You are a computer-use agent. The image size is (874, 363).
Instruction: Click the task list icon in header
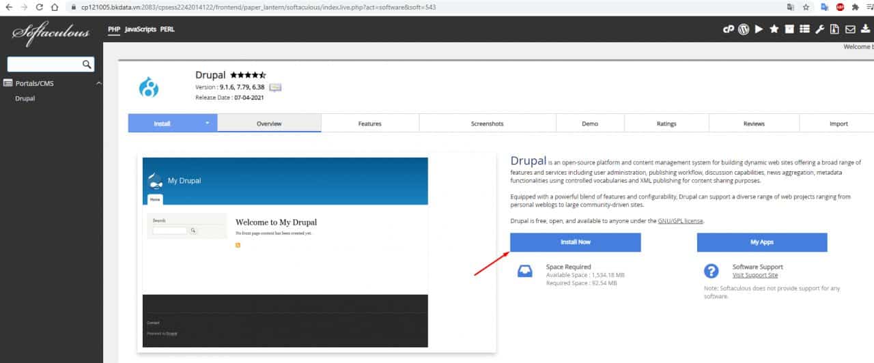pyautogui.click(x=804, y=29)
